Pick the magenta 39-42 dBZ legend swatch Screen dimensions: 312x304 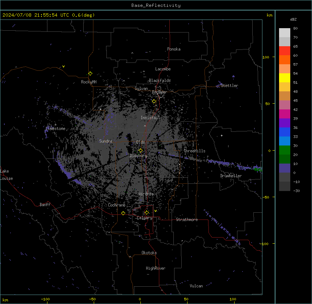coord(284,114)
